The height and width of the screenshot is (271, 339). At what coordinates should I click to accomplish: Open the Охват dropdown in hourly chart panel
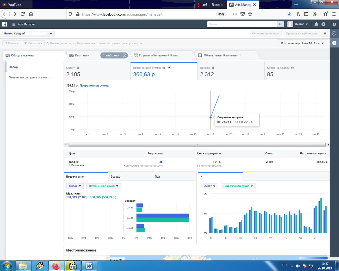click(x=209, y=186)
